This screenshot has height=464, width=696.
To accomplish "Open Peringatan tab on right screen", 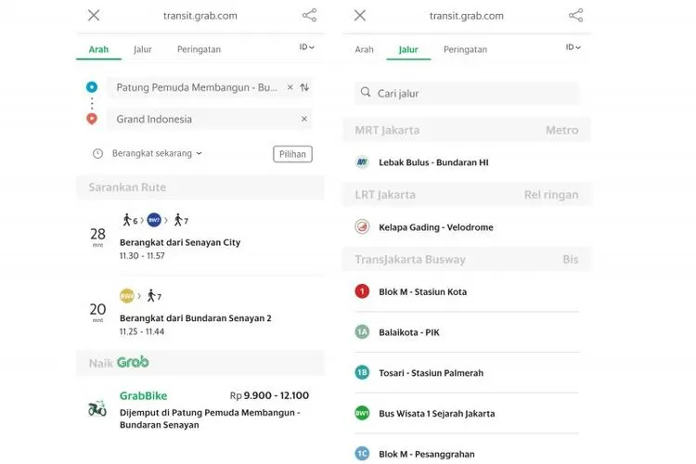I will coord(465,49).
